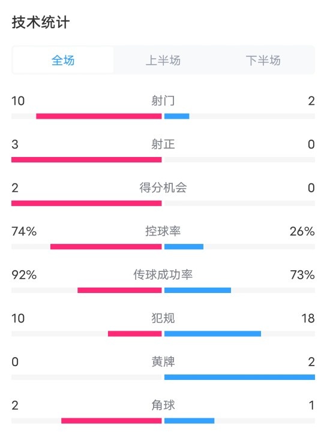This screenshot has height=441, width=327.
Task: Select the 传球成功率 label
Action: click(x=163, y=274)
